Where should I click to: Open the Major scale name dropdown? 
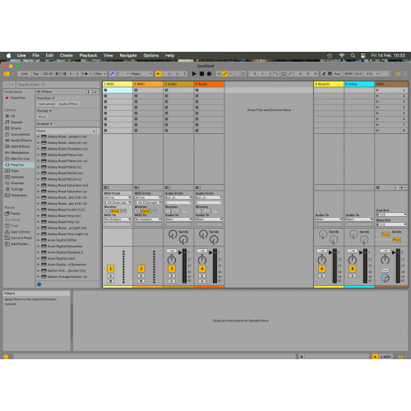click(141, 74)
